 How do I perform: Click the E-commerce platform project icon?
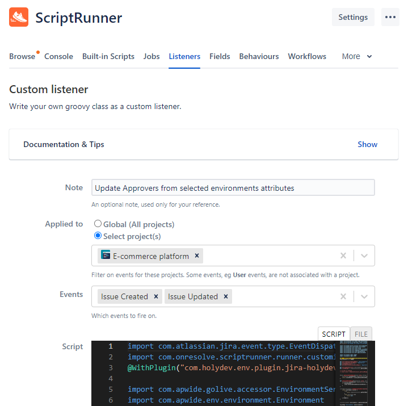point(106,256)
